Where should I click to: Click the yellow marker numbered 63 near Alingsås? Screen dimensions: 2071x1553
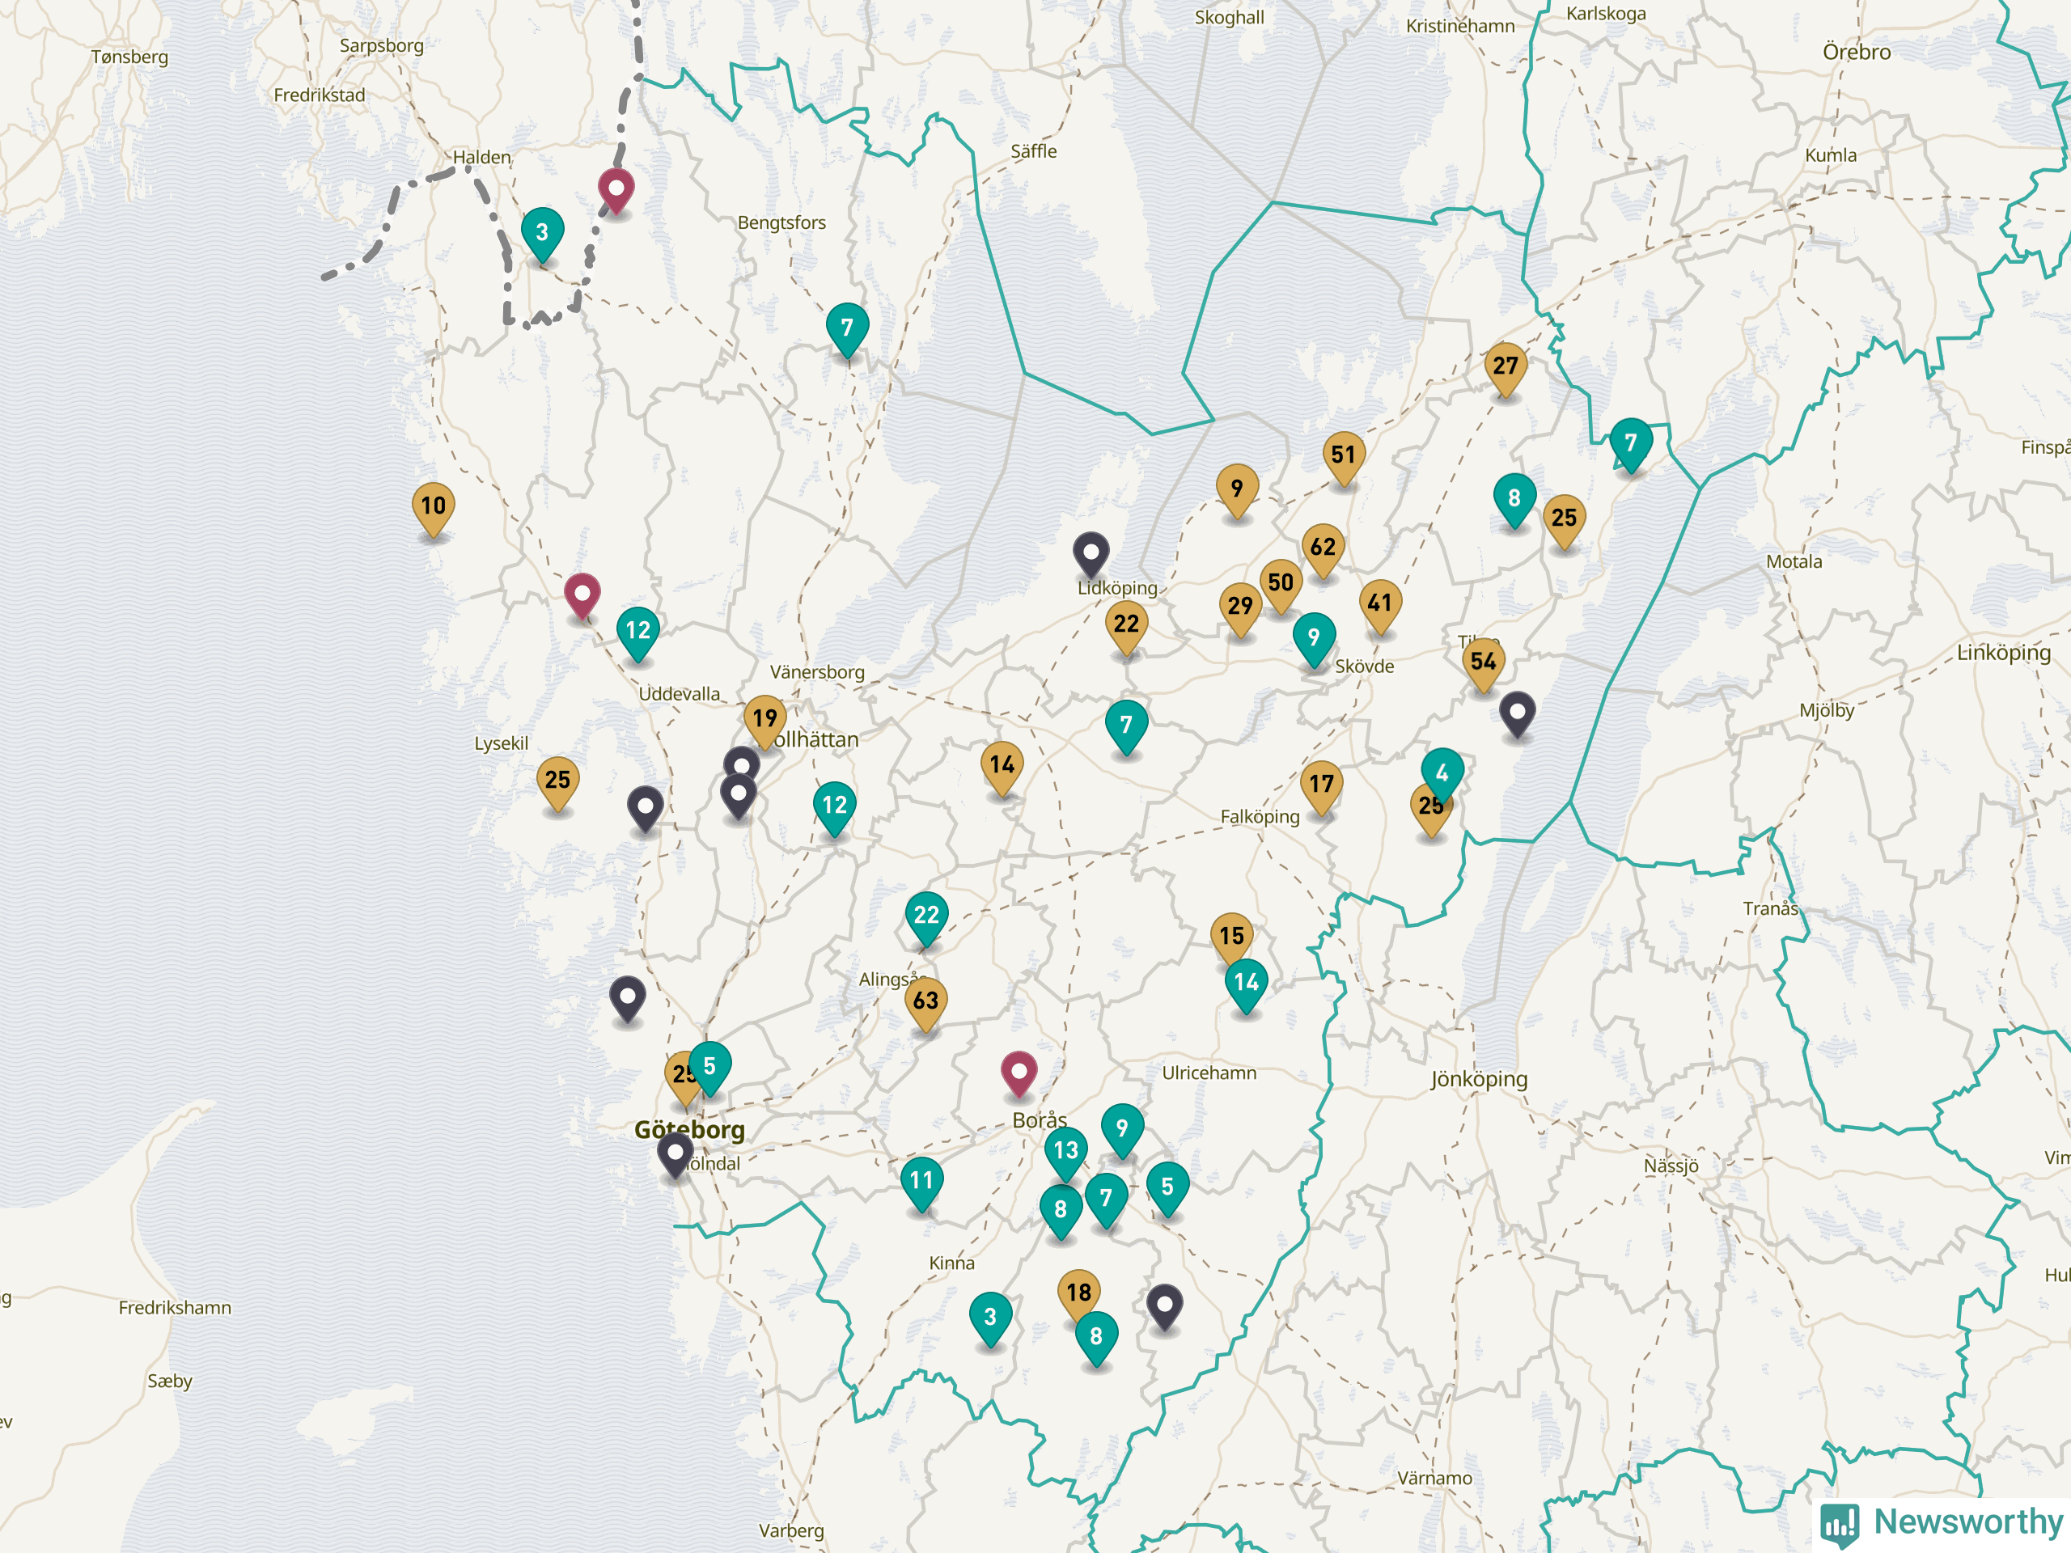(926, 1002)
